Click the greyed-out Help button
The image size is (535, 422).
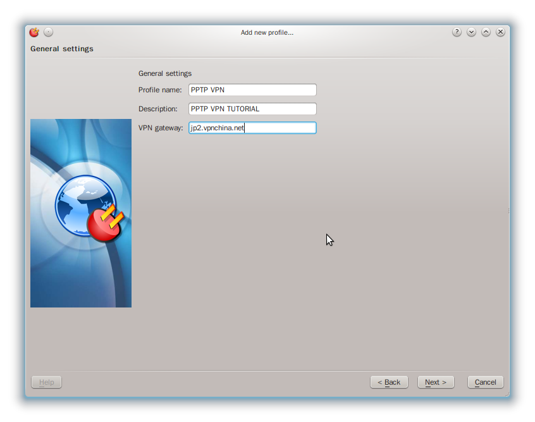(47, 382)
